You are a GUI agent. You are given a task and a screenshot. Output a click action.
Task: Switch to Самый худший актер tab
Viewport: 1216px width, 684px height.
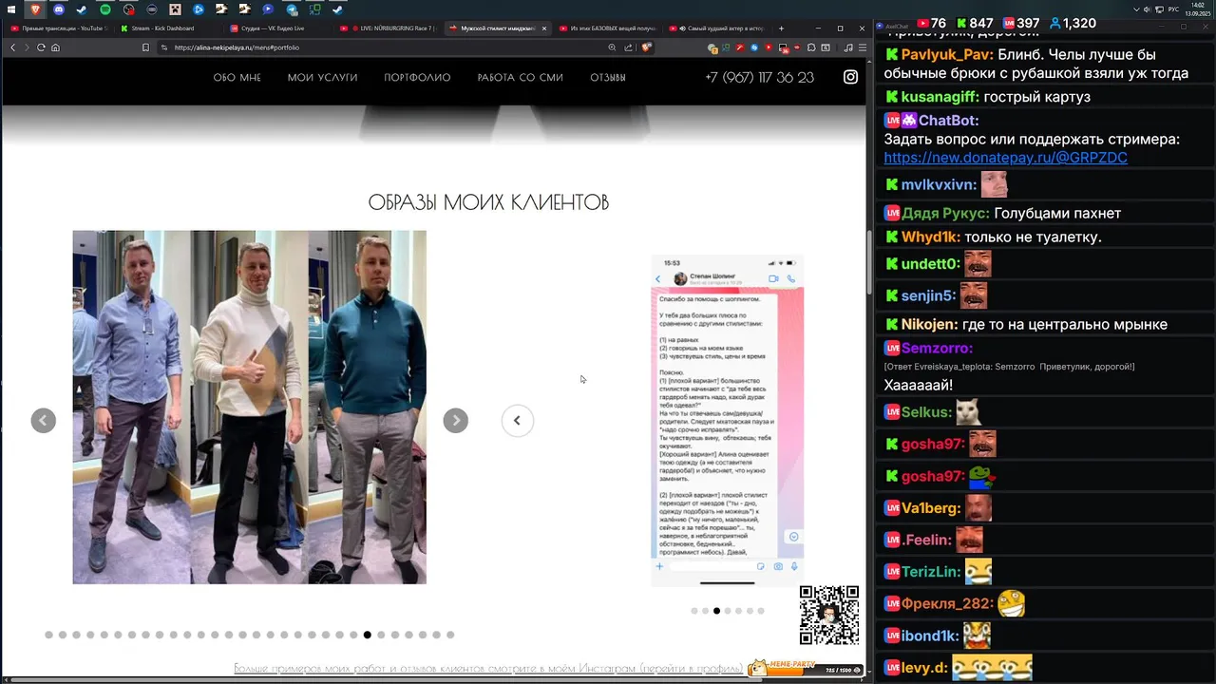click(717, 28)
